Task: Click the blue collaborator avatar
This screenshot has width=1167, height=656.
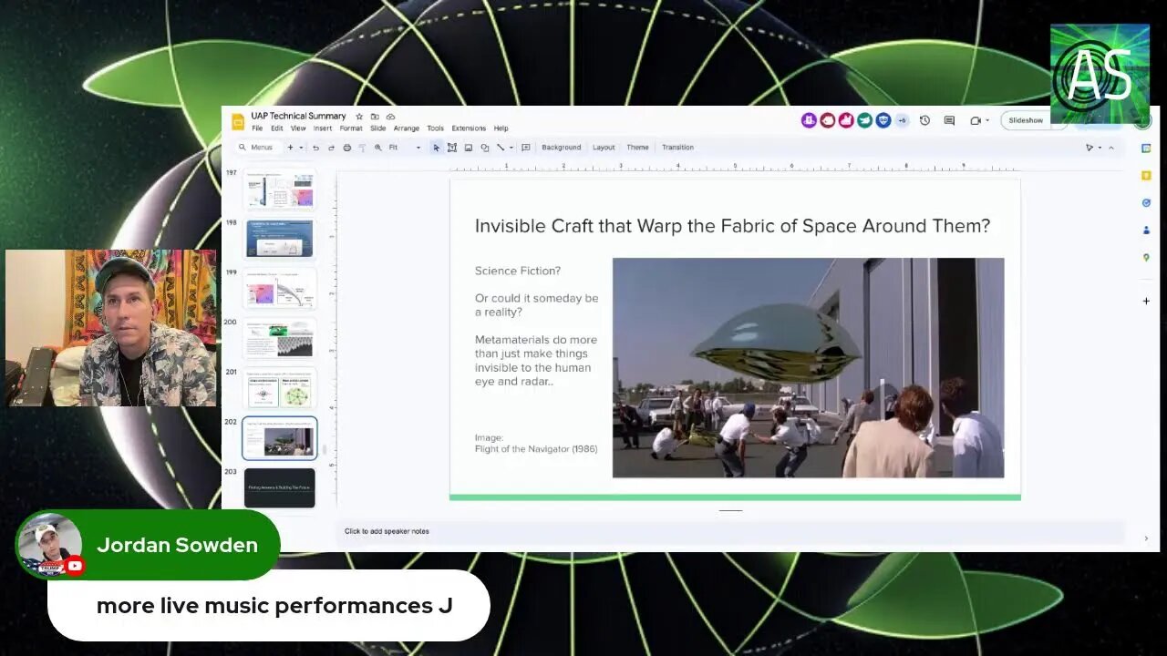Action: coord(883,120)
